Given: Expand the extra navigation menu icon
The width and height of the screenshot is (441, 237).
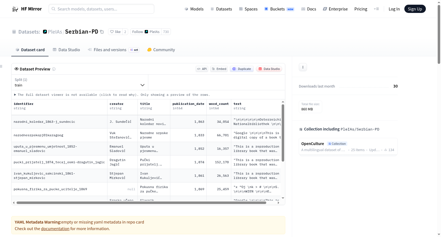Looking at the screenshot, I should [376, 9].
